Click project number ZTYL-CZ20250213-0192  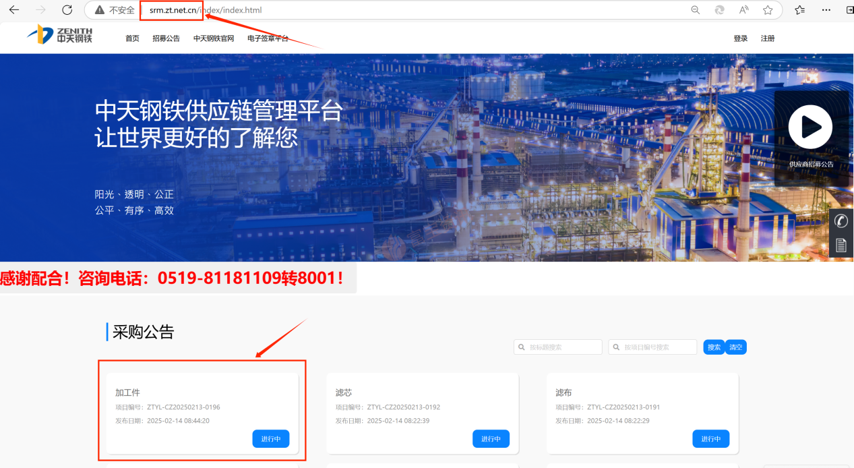(404, 407)
